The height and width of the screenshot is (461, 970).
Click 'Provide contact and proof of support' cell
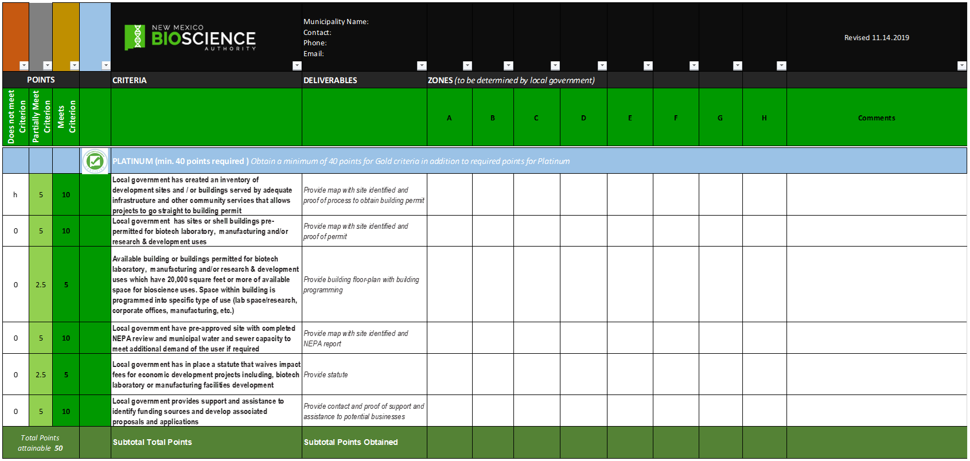pyautogui.click(x=364, y=411)
